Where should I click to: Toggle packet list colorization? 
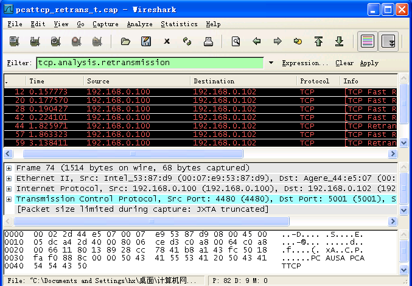click(368, 41)
